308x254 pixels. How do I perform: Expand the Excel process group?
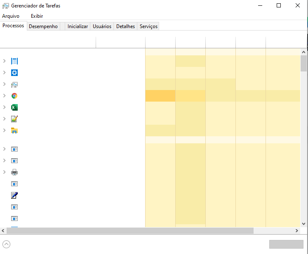point(4,107)
